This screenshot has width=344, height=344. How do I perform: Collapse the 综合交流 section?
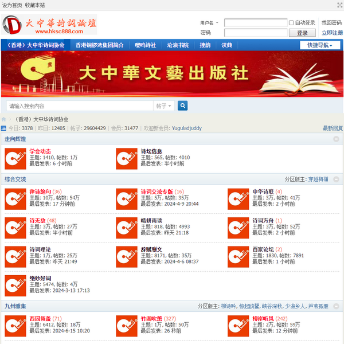337,179
